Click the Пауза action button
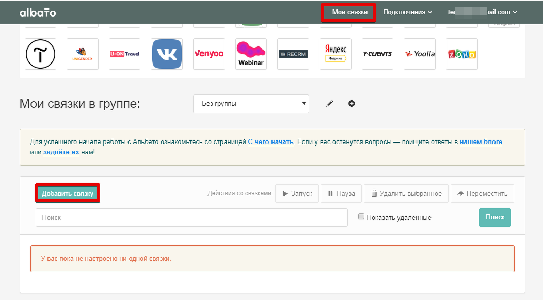 [x=341, y=194]
